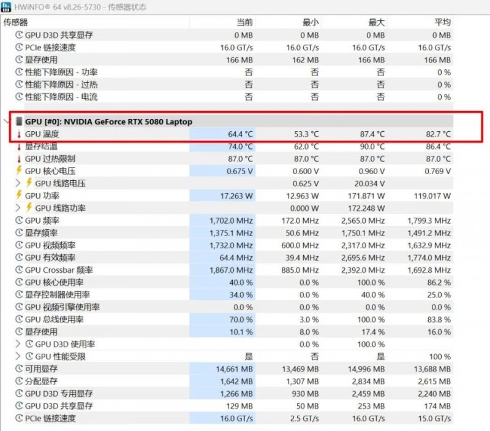This screenshot has width=490, height=431.
Task: Expand the GPU 性能受限 entry
Action: 18,357
